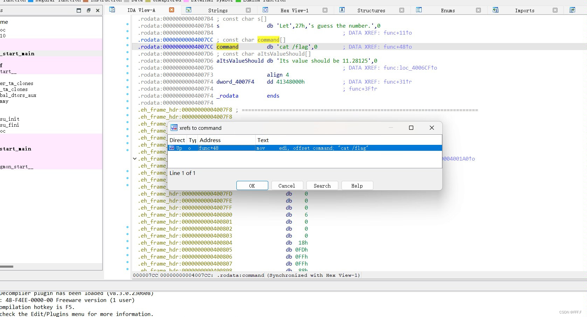Screen dimensions: 587x317
Task: Select the func+48 xref row
Action: [305, 148]
